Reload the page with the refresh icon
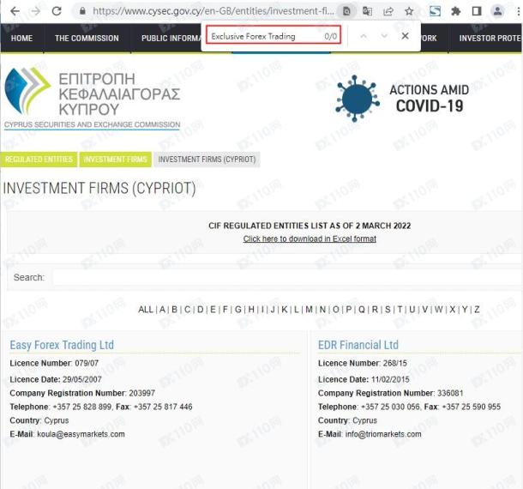 point(57,11)
